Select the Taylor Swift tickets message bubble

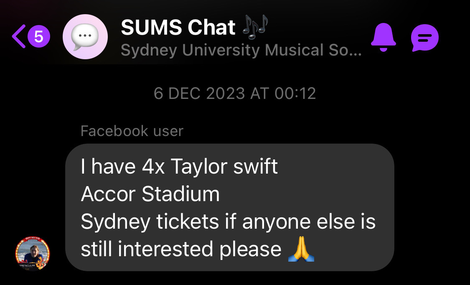[x=229, y=207]
